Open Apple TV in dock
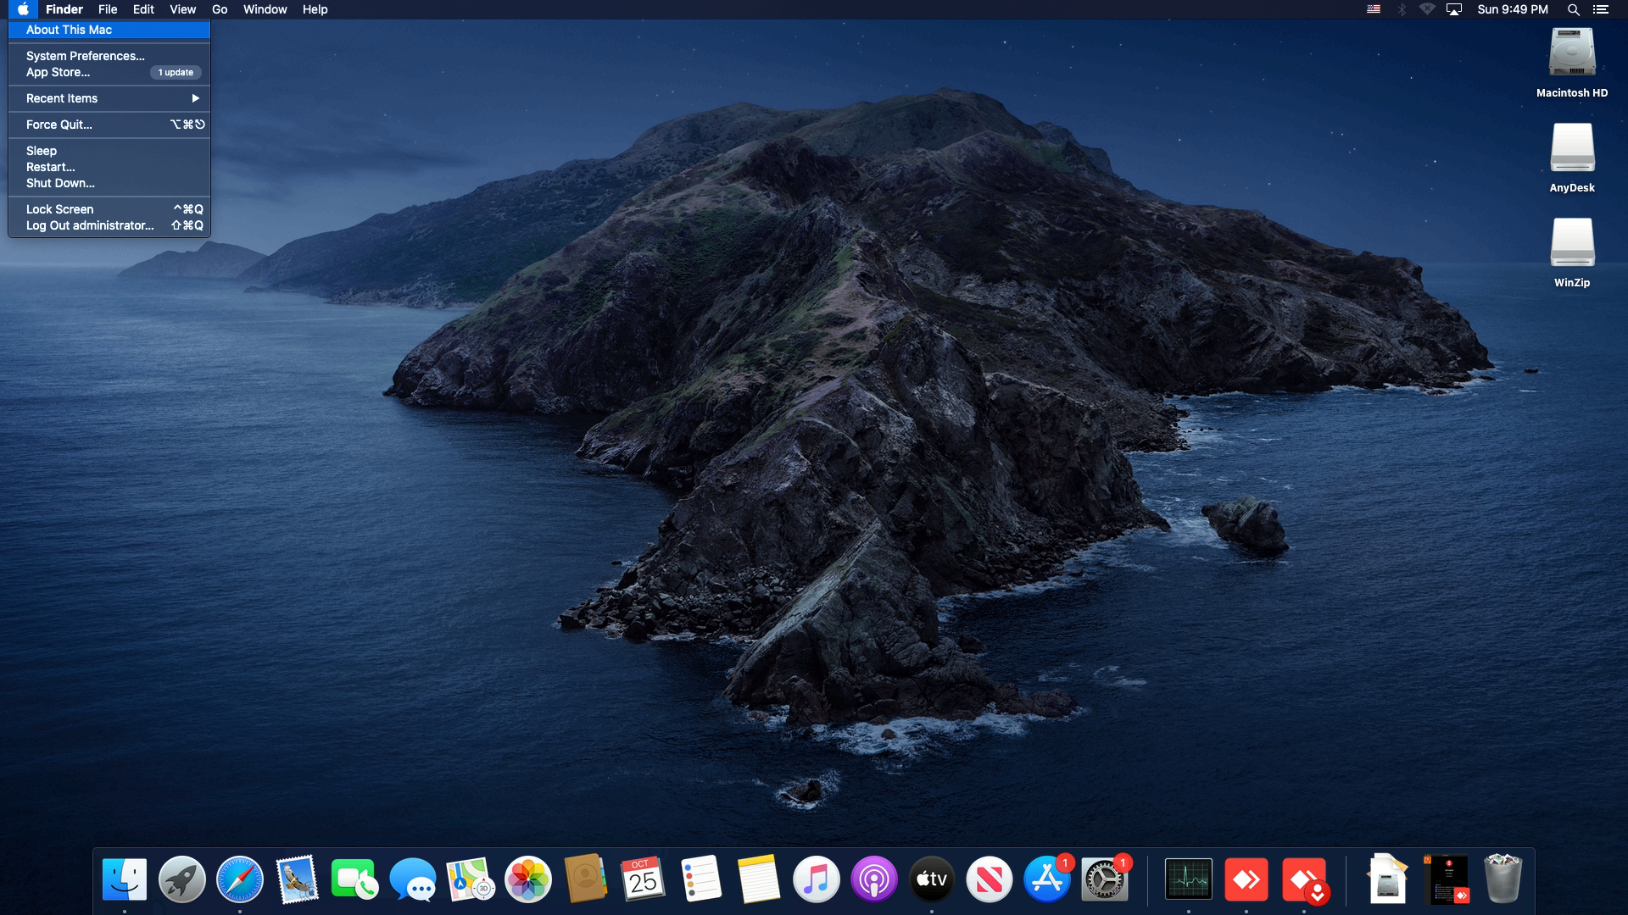The width and height of the screenshot is (1628, 915). 931,879
